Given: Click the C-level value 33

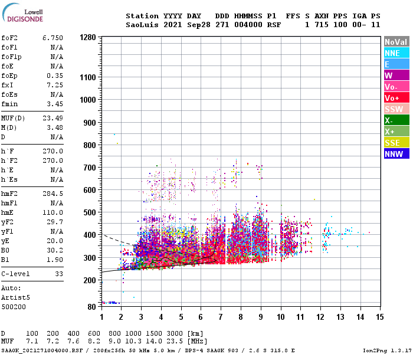Looking at the screenshot, I should (x=59, y=274).
